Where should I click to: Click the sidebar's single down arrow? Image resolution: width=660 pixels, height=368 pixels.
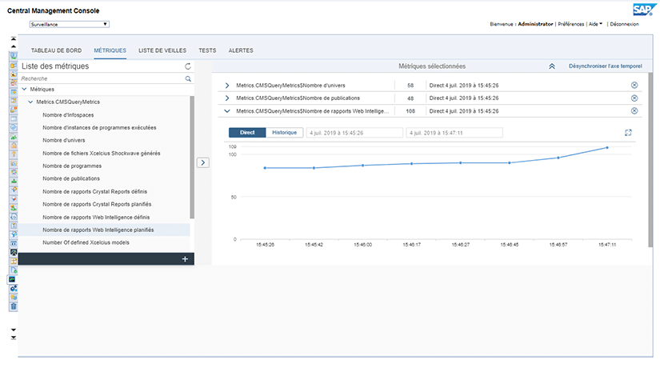click(14, 330)
